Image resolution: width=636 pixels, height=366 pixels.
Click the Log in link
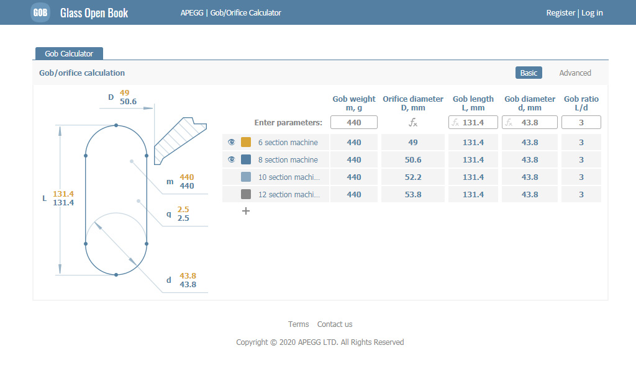pyautogui.click(x=592, y=13)
